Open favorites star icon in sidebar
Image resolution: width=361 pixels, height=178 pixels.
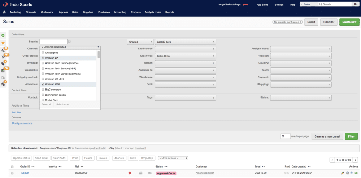3,43
